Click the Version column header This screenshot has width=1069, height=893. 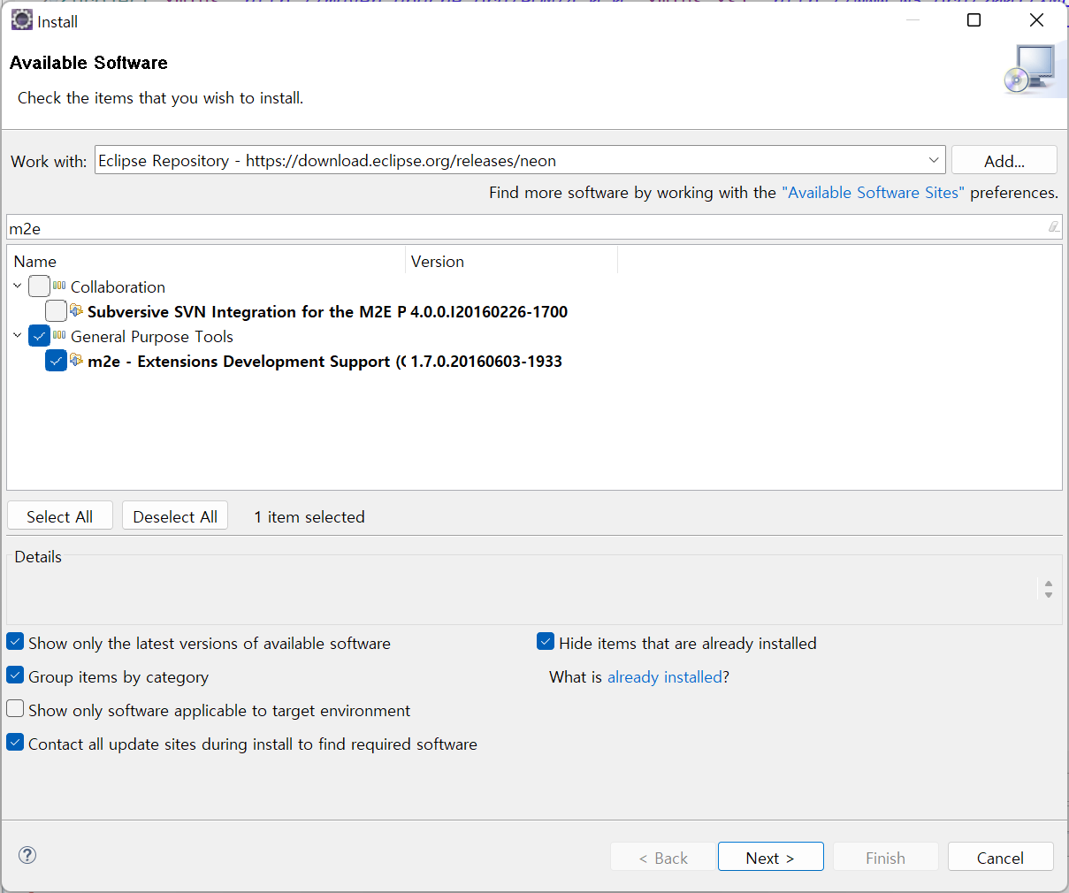(511, 261)
